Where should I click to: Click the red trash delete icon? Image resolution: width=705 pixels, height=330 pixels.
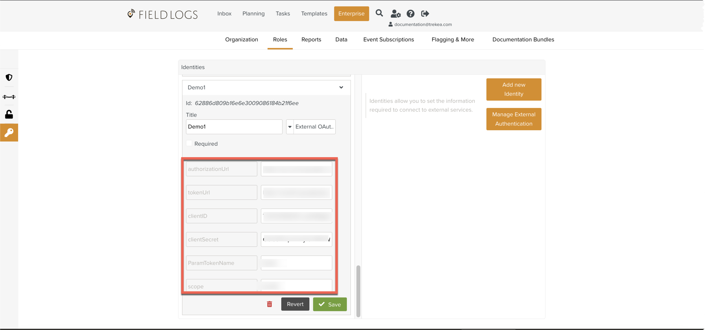point(269,304)
